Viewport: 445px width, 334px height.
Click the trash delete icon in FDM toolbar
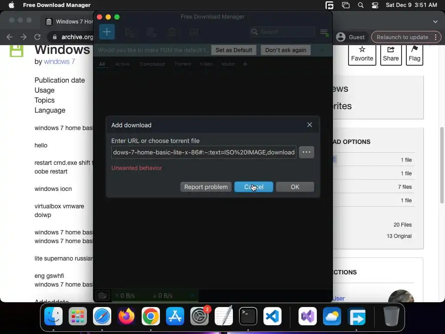(x=172, y=32)
